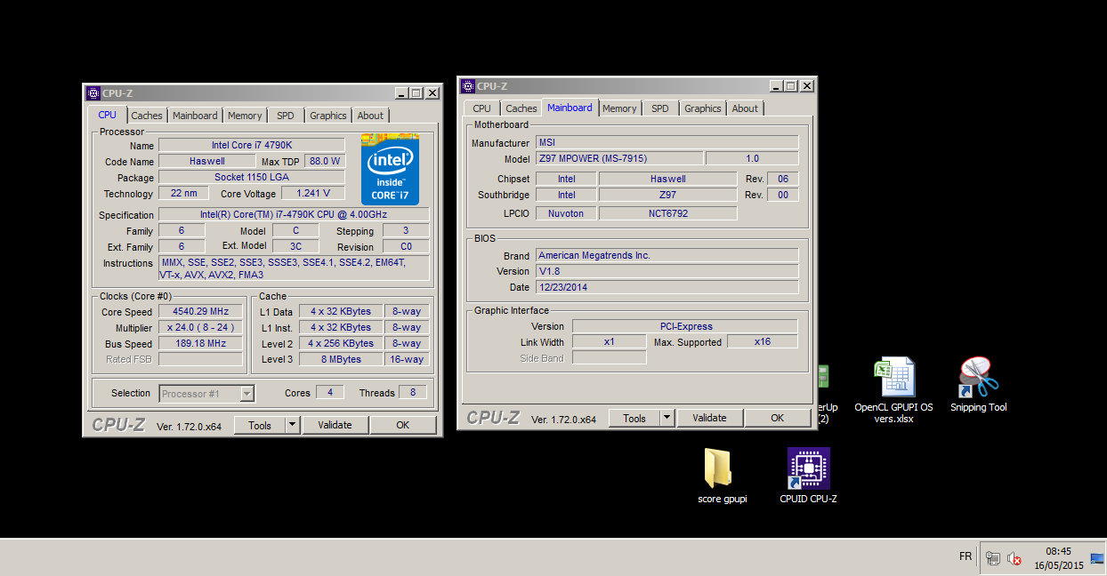Switch to CPU tab in the Mainboard window
Viewport: 1107px width, 576px height.
(x=481, y=108)
